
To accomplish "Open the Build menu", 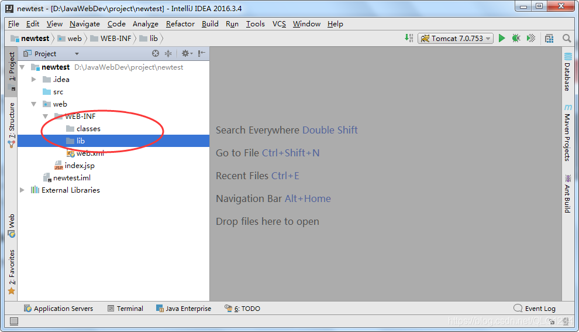I will [210, 23].
